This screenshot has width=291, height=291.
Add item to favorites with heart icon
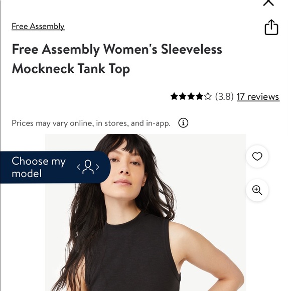tap(257, 156)
